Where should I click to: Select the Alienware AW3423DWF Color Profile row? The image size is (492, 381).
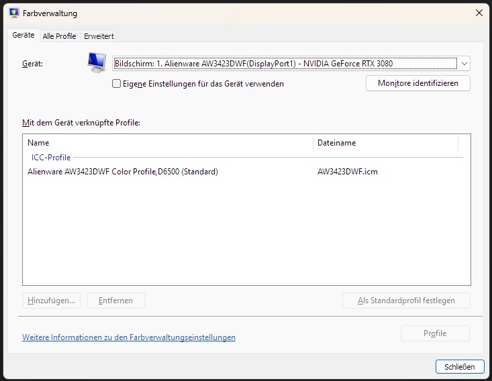pyautogui.click(x=246, y=172)
